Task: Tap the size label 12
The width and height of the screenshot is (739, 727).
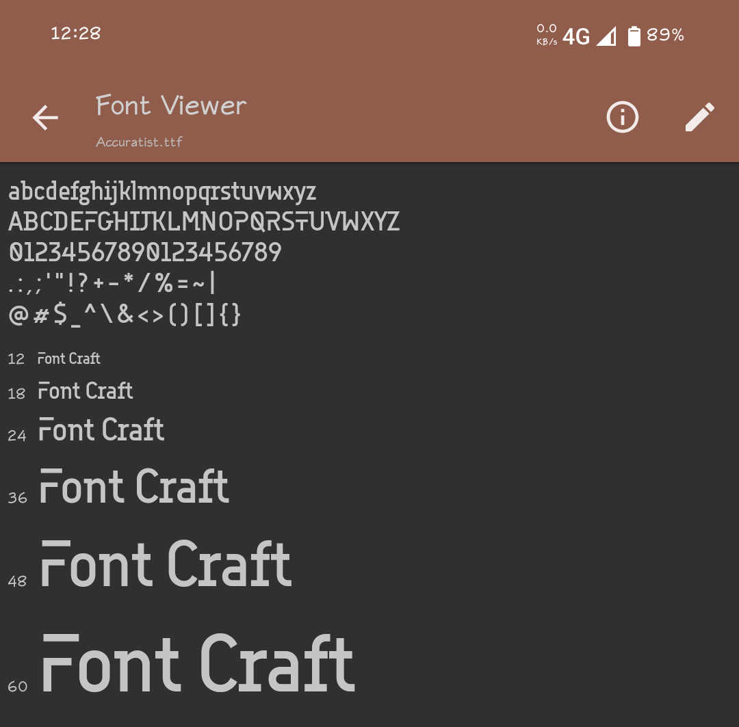Action: pos(16,360)
